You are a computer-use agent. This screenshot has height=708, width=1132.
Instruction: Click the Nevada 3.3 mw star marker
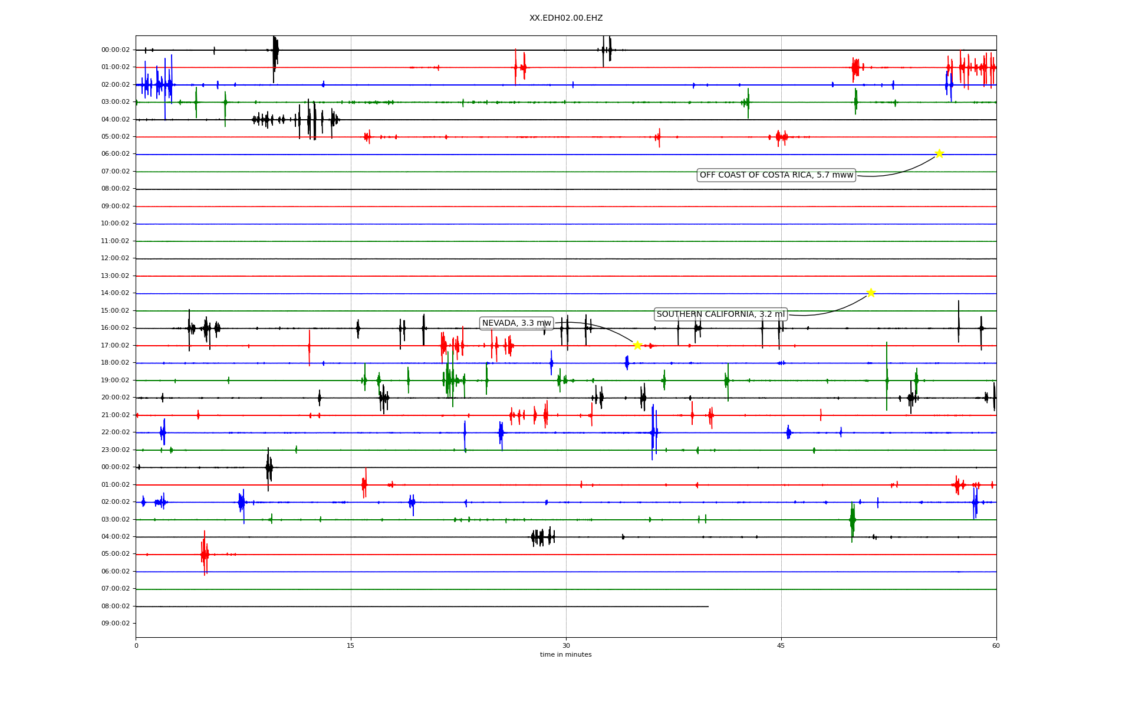click(637, 345)
